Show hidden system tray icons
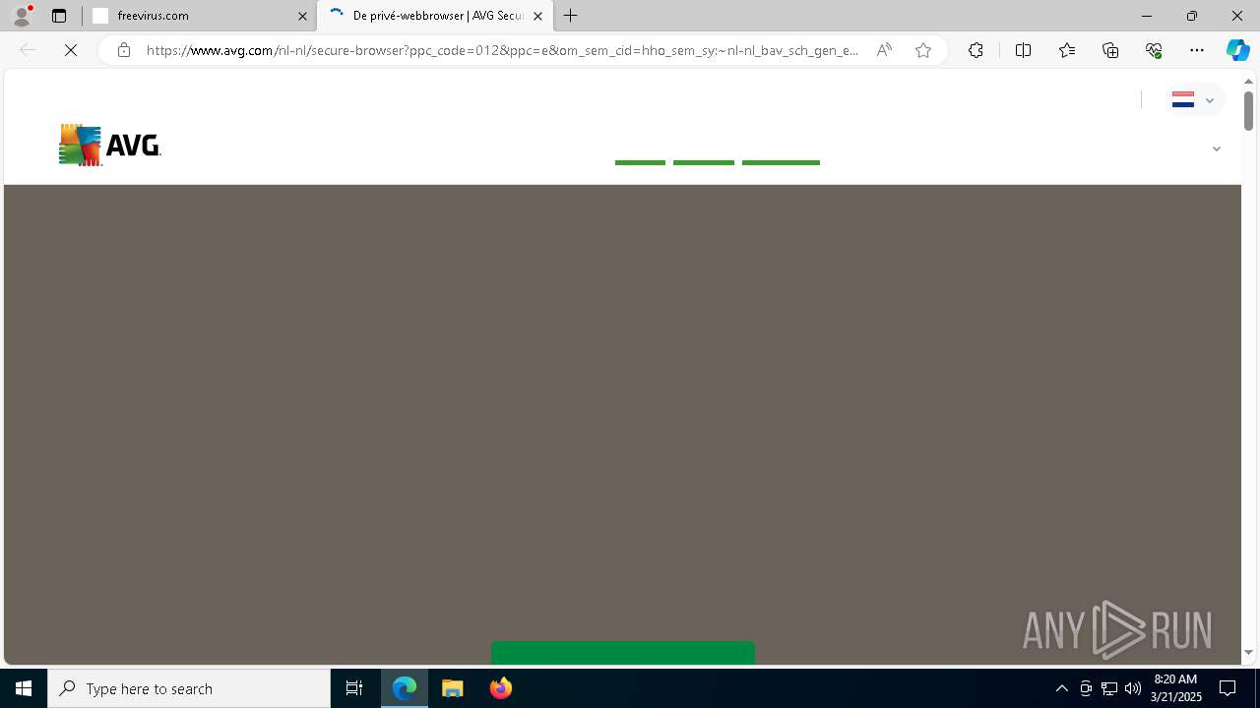 pos(1061,688)
